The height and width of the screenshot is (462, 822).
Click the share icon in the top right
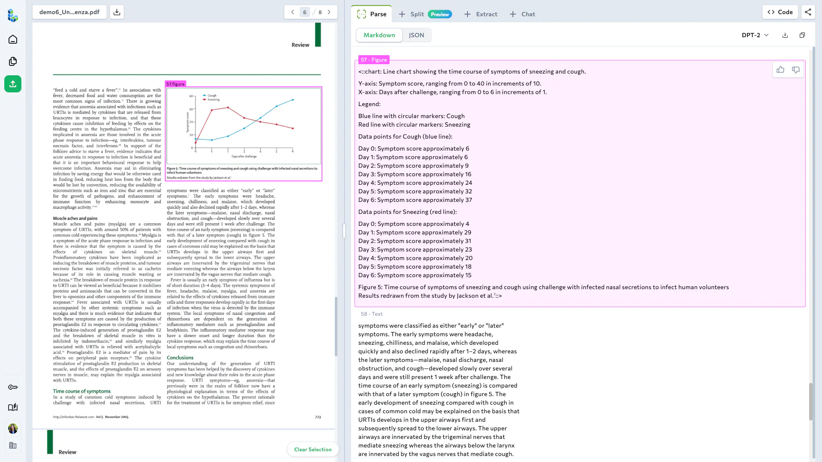point(808,12)
